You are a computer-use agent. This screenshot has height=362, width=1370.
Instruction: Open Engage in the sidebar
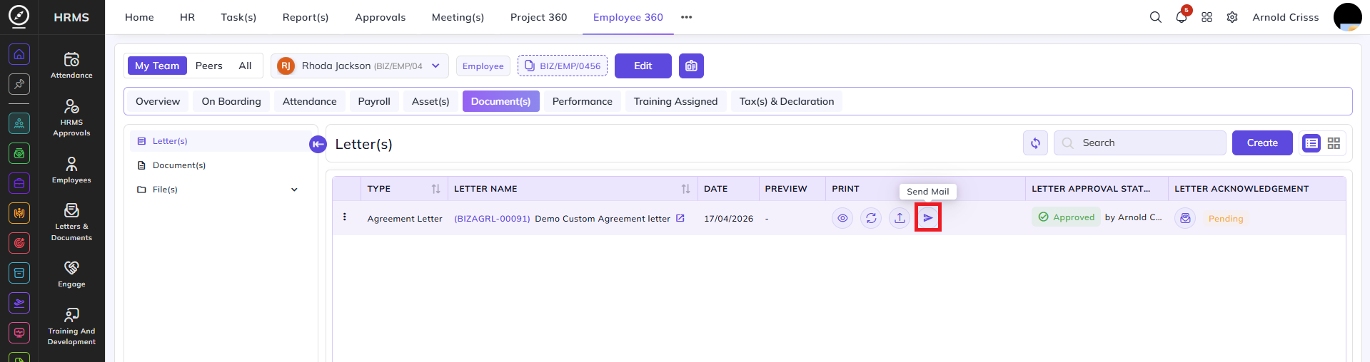click(x=71, y=274)
